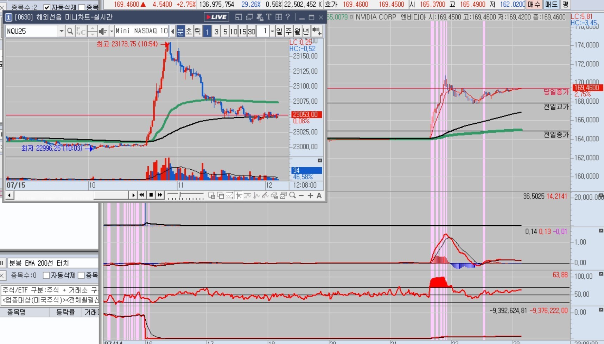Select the 1-minute interval button
604x344 pixels.
click(x=207, y=31)
